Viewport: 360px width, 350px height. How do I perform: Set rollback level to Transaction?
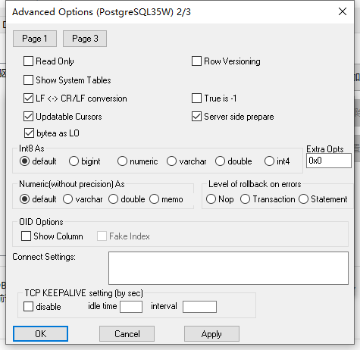click(245, 199)
